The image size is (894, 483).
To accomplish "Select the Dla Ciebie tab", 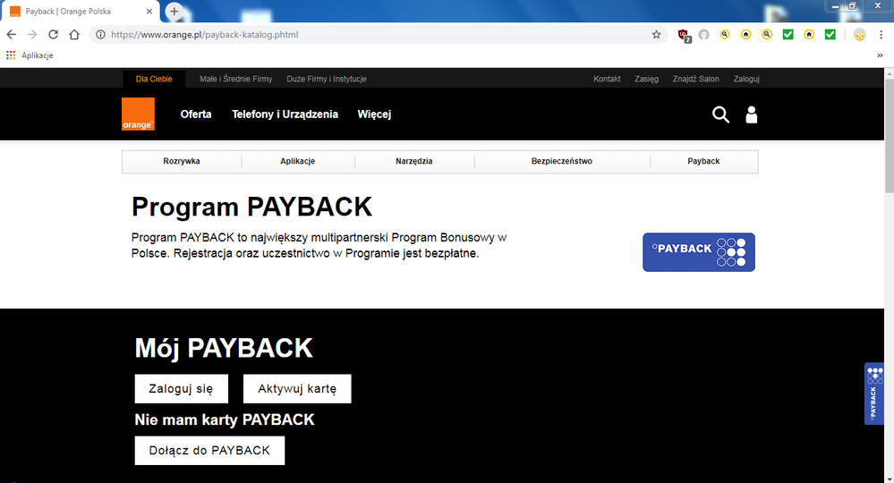I will pyautogui.click(x=154, y=80).
